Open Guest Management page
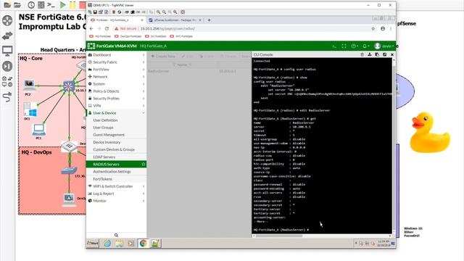The image size is (464, 261). click(109, 135)
